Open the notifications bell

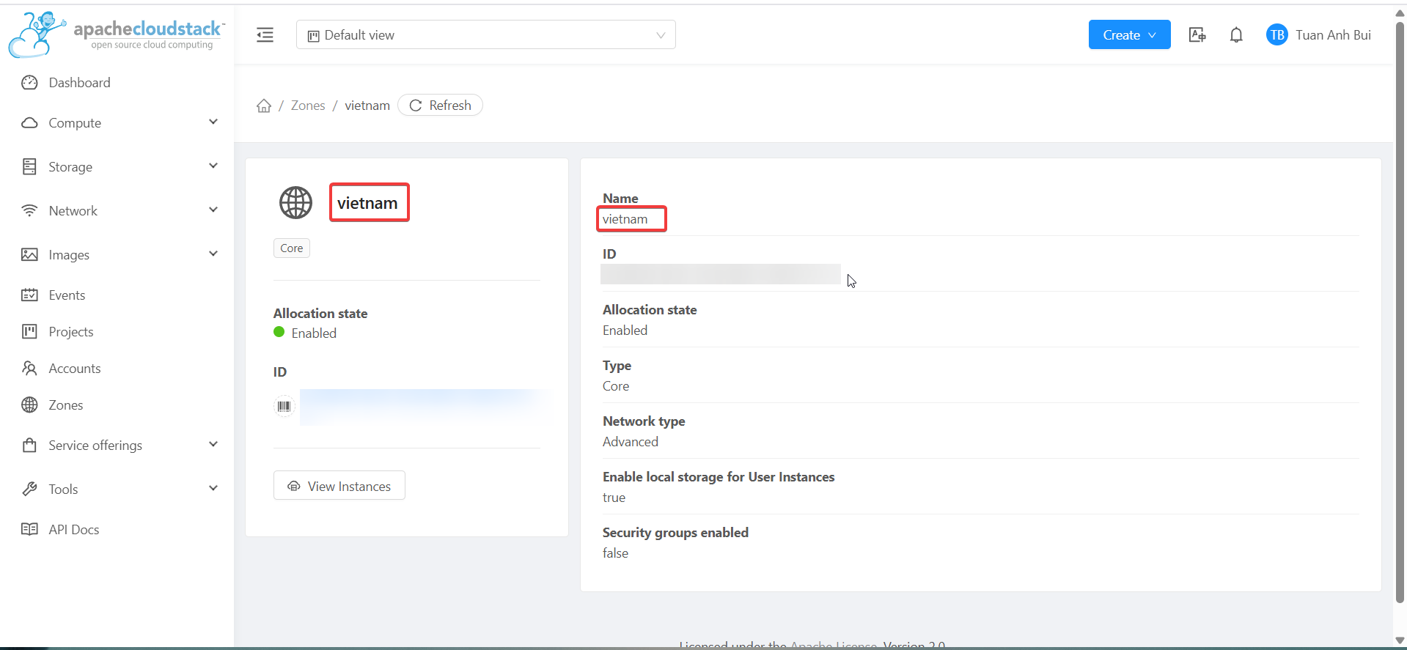tap(1235, 35)
